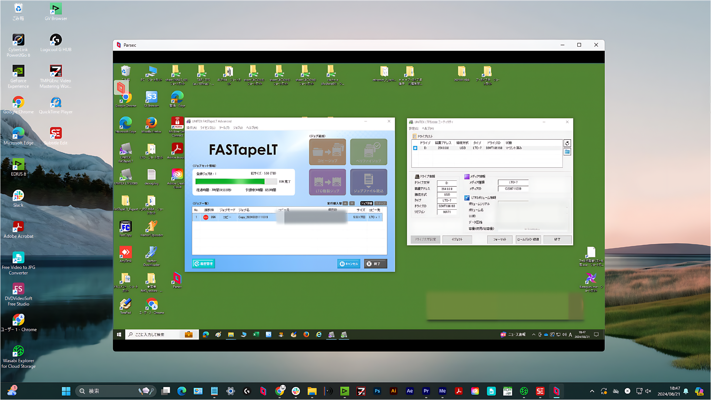Image resolution: width=711 pixels, height=400 pixels.
Task: Show hidden icons in the remote system tray
Action: point(534,334)
